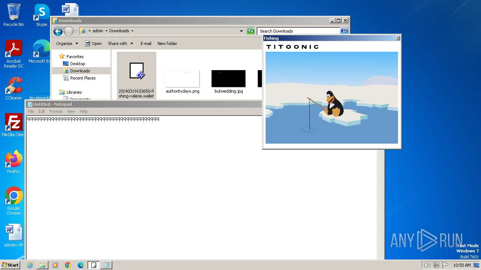Open the Share with dropdown

point(120,43)
